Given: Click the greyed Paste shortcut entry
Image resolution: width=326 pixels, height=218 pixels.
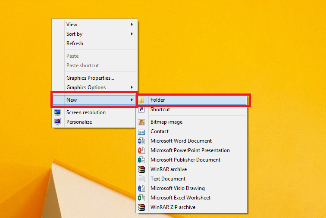Looking at the screenshot, I should (94, 65).
